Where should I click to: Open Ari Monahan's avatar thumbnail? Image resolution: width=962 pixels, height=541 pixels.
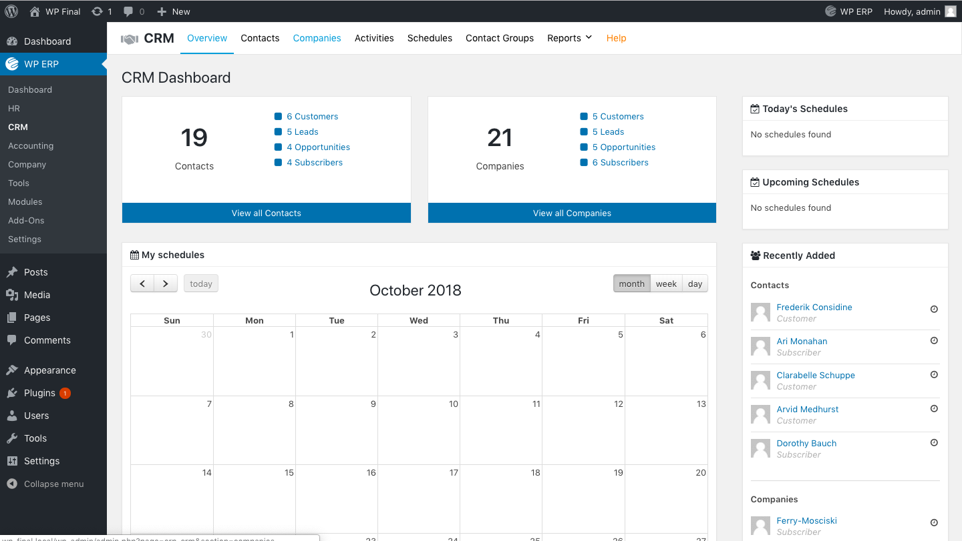[x=760, y=346]
